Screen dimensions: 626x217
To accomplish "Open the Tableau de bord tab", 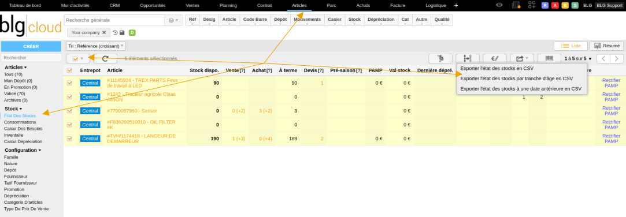I will pos(25,5).
